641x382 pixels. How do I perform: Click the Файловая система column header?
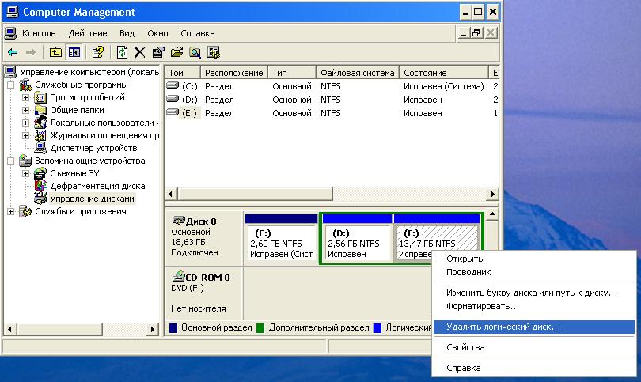coord(357,72)
